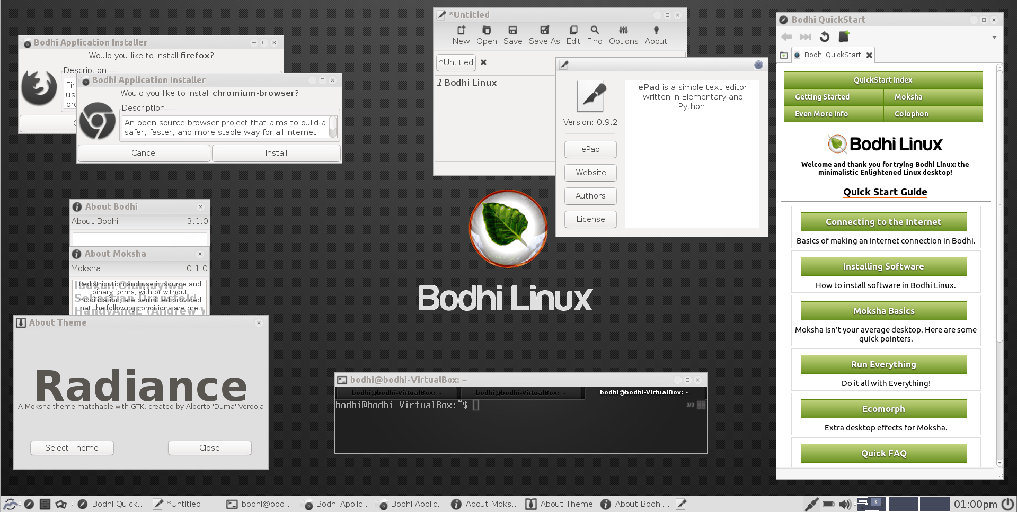The height and width of the screenshot is (512, 1017).
Task: Click the back navigation arrow in QuickStart
Action: click(786, 37)
